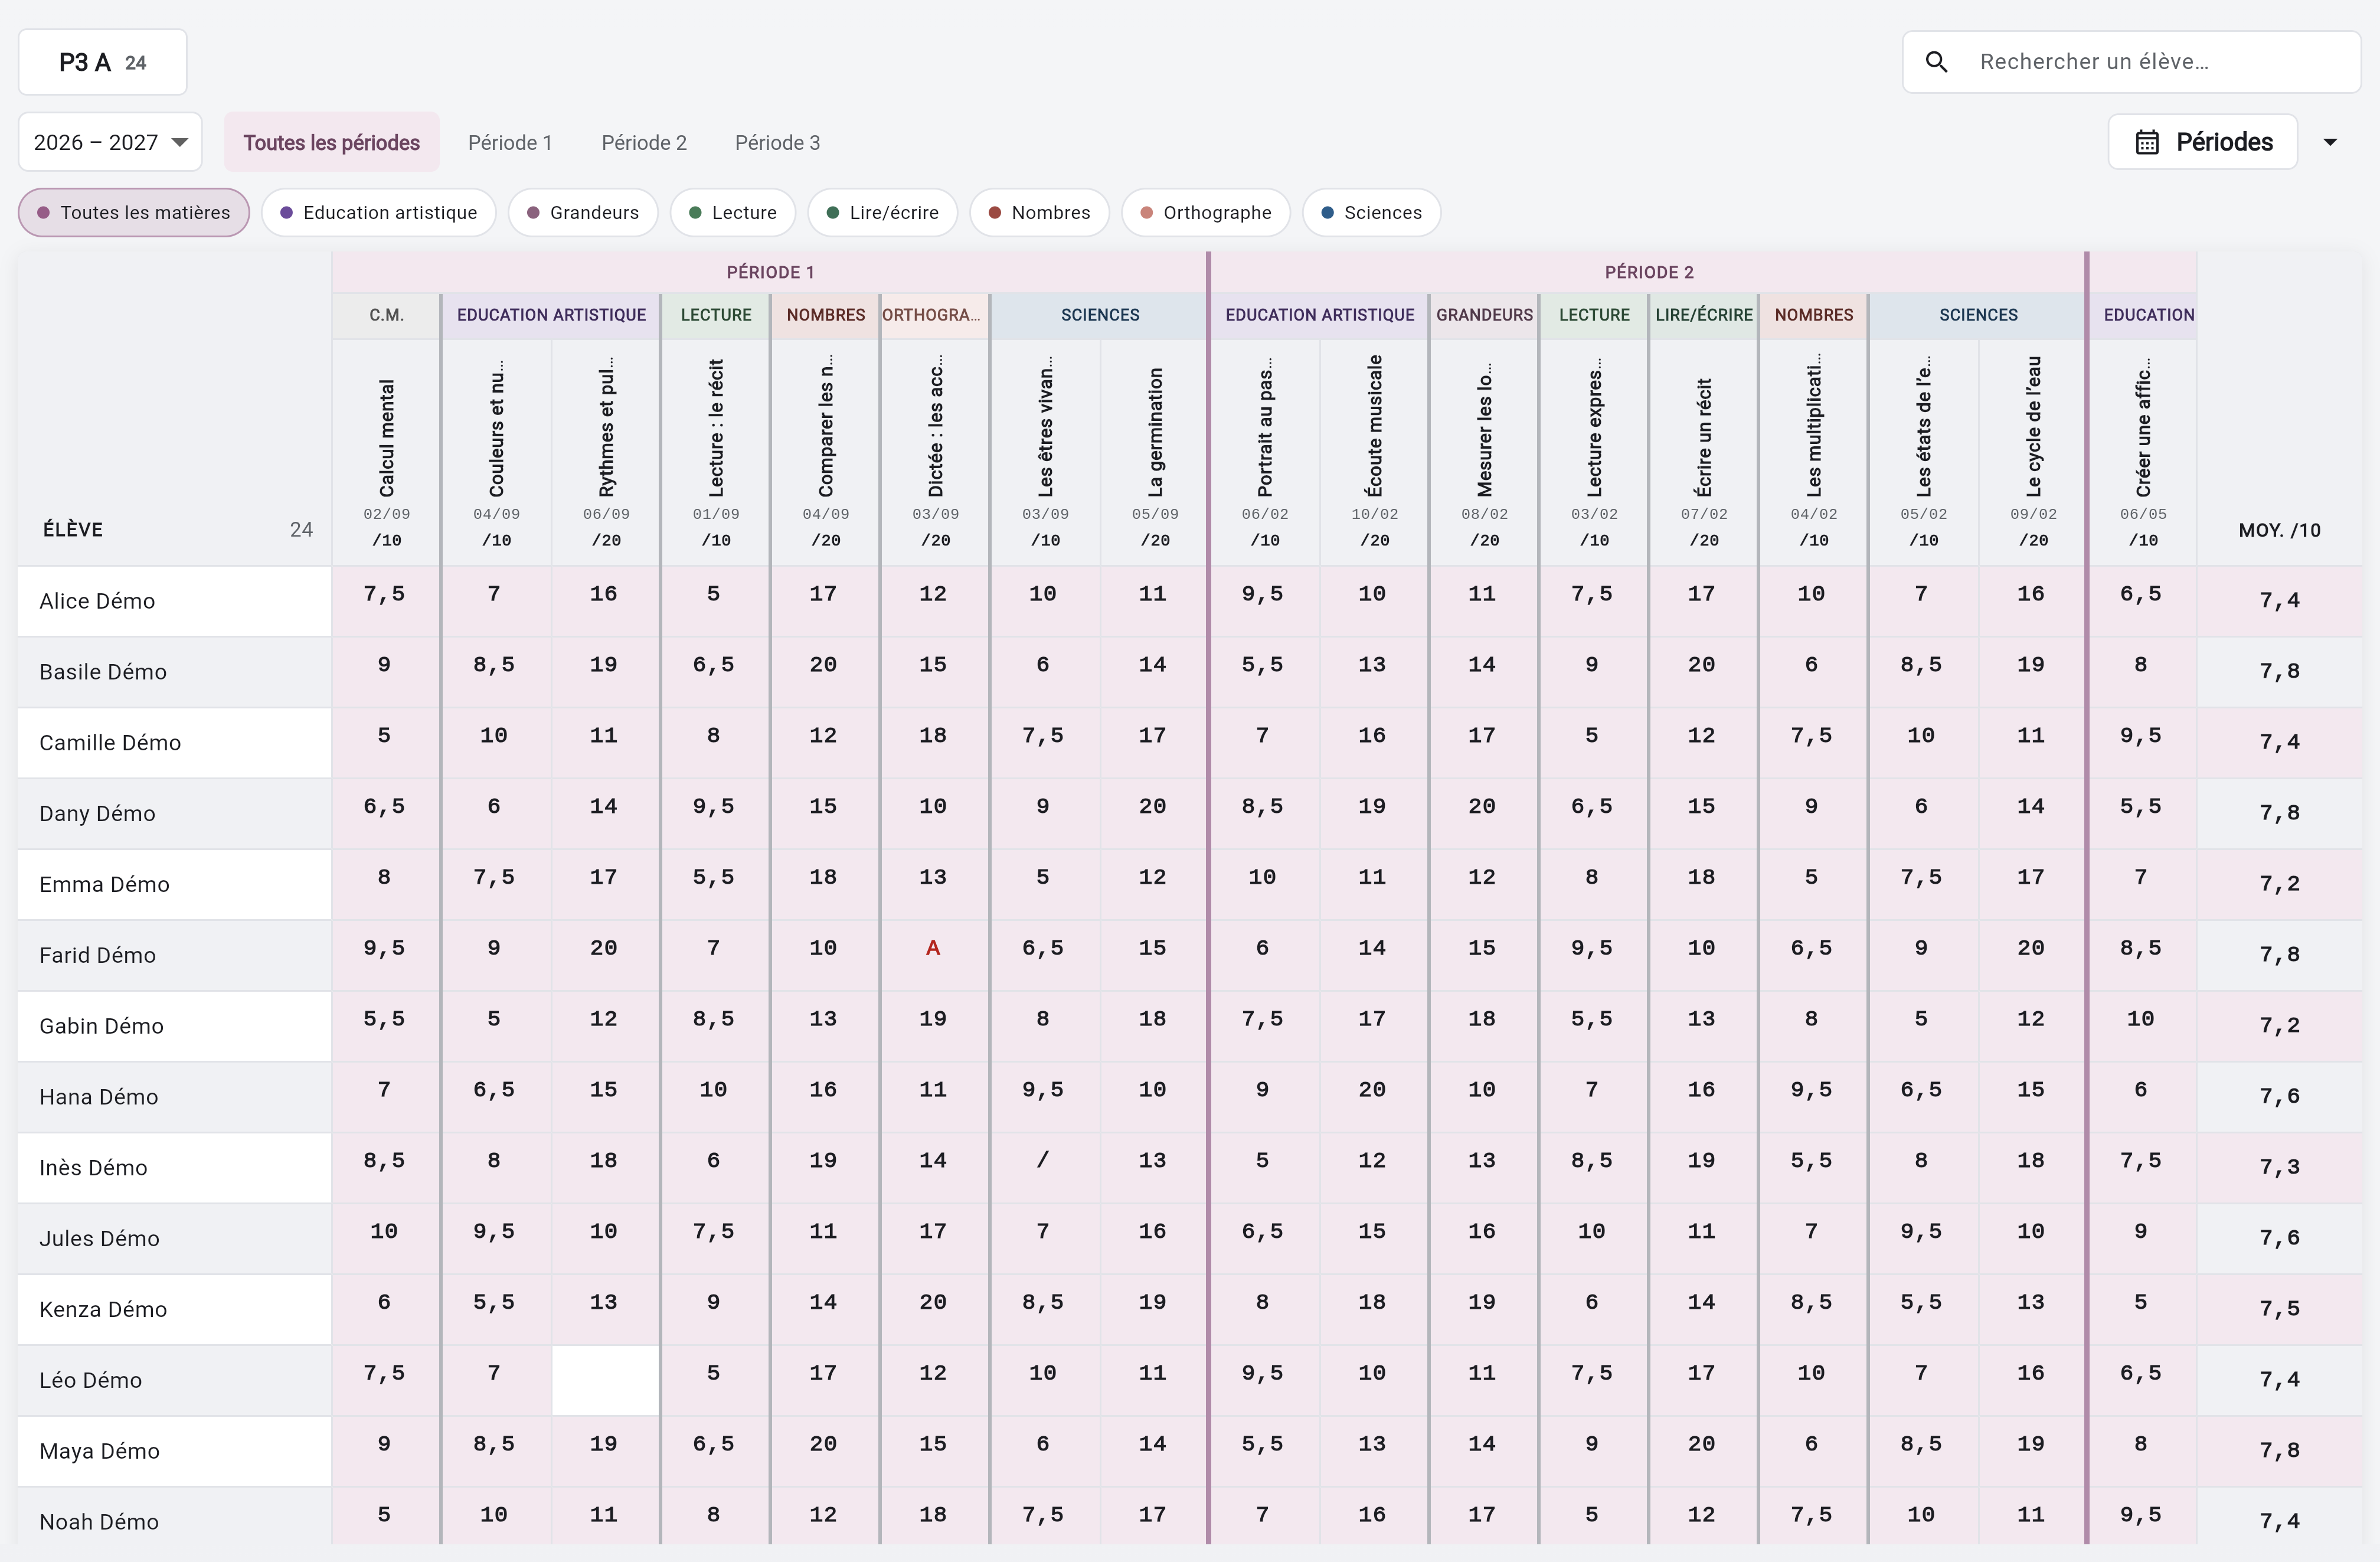Toggle the Education artistique filter chip

pos(379,213)
